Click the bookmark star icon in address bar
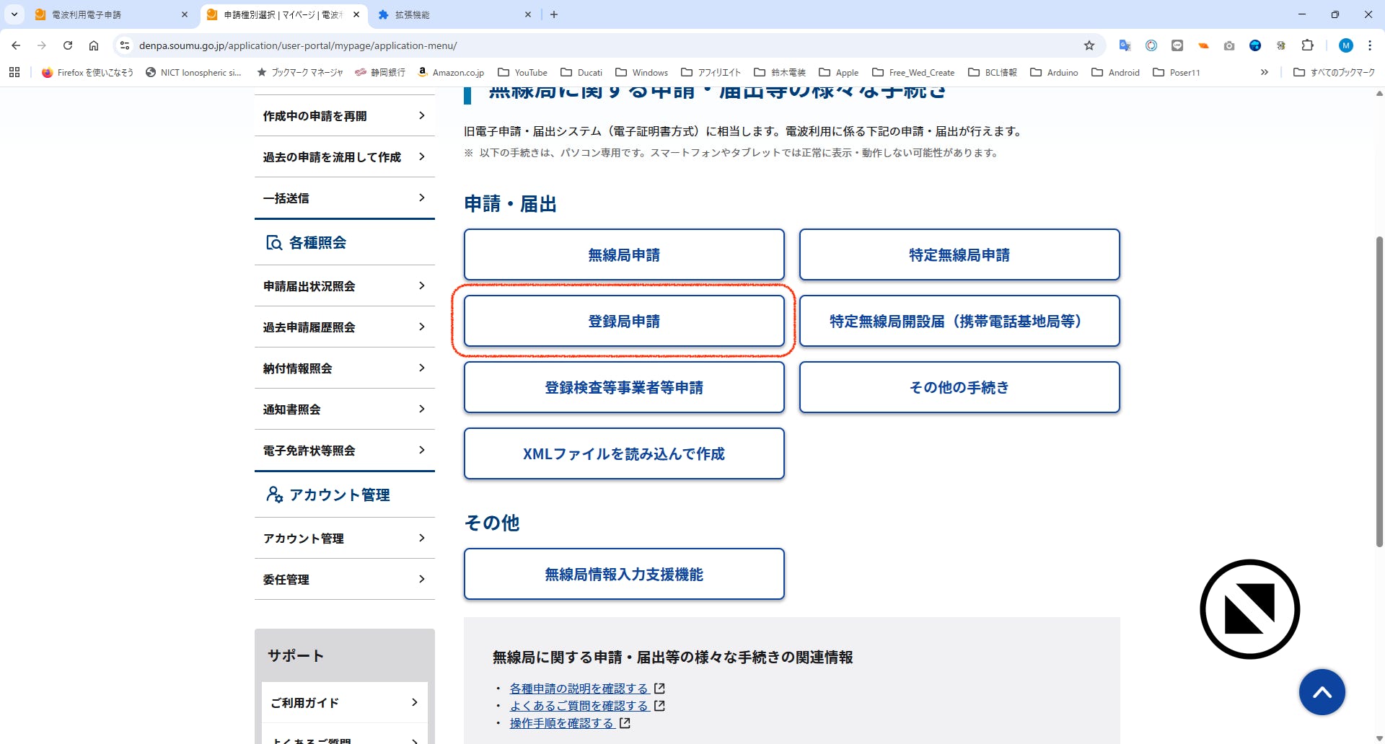This screenshot has height=744, width=1385. click(x=1089, y=45)
